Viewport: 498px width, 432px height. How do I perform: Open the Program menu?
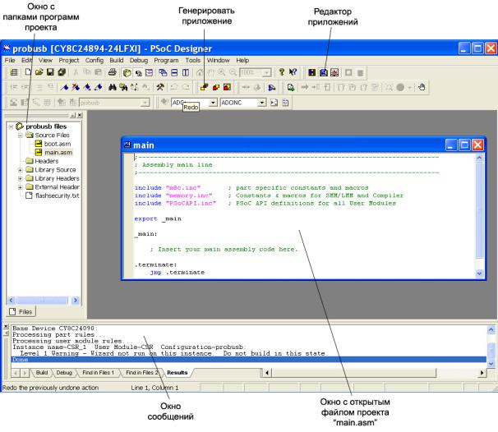point(166,60)
